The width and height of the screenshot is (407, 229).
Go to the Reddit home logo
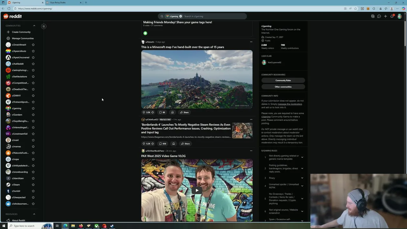[13, 16]
